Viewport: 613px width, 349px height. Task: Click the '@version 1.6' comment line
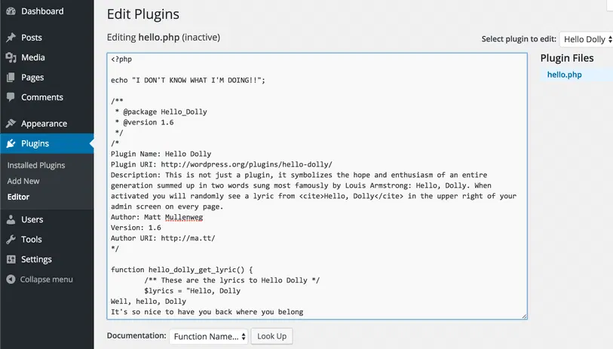144,122
